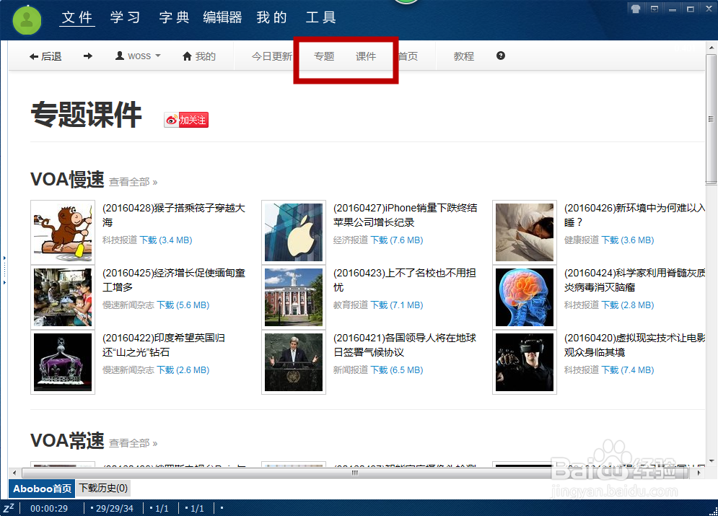Download the 2.8 MB brain tumor article
The image size is (718, 516).
point(627,305)
